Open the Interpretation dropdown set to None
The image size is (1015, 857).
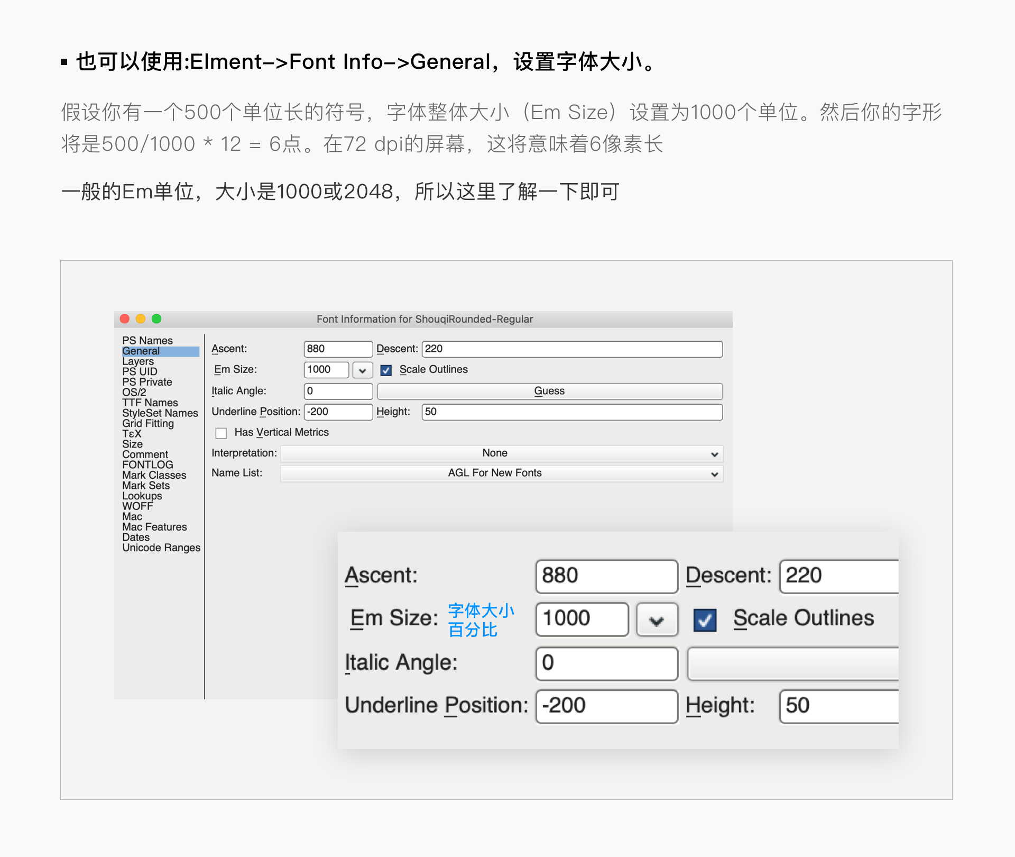(502, 453)
